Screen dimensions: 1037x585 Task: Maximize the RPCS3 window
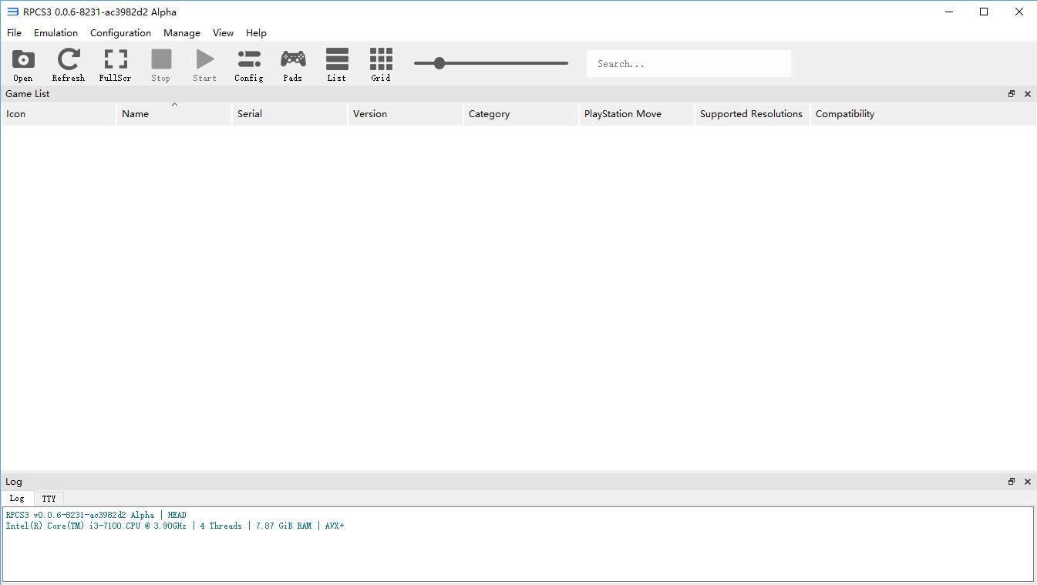click(984, 12)
